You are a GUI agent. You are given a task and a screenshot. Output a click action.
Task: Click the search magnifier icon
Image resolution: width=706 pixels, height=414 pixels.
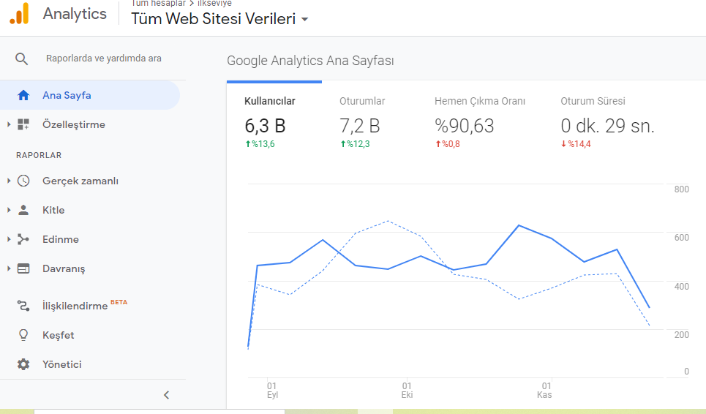[x=22, y=59]
